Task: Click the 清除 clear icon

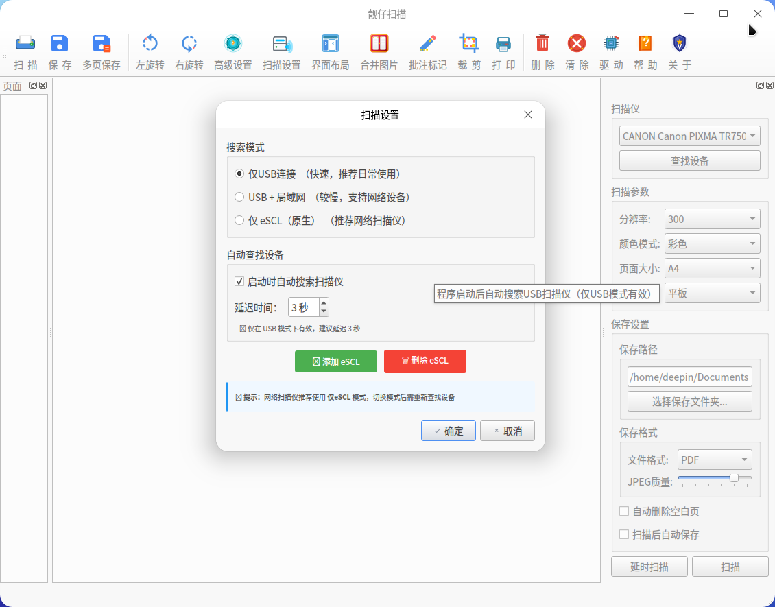Action: (x=577, y=43)
